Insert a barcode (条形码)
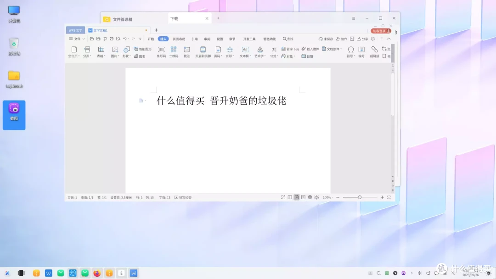Viewport: 496px width, 279px height. [x=161, y=52]
